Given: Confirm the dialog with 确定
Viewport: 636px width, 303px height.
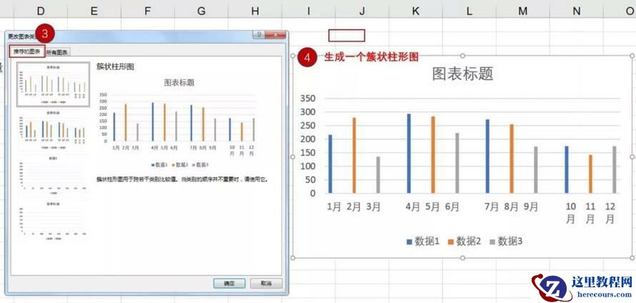Looking at the screenshot, I should 229,283.
